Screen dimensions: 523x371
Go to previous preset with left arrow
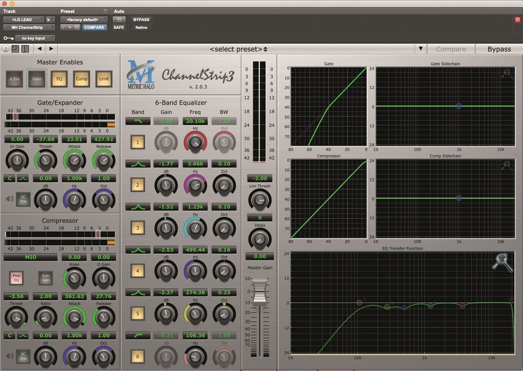40,49
